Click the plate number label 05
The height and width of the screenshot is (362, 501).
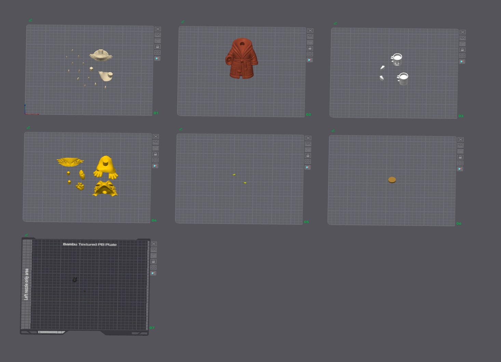coord(307,222)
